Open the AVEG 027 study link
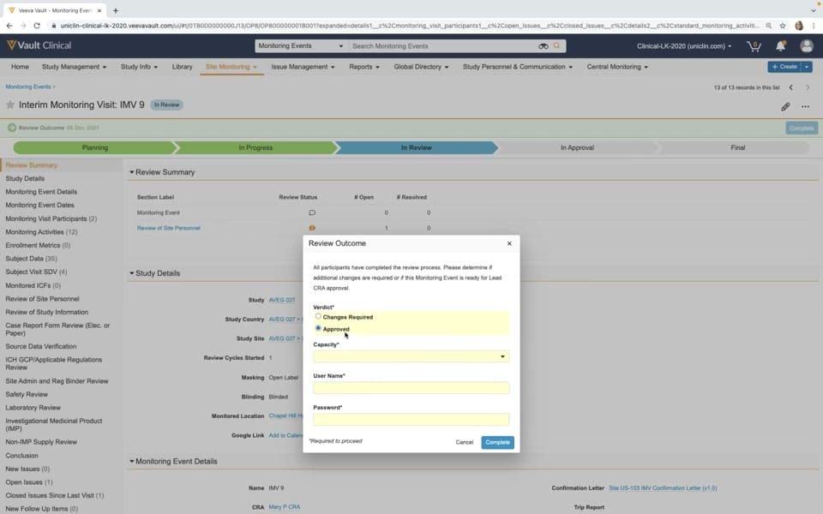The image size is (823, 514). 282,300
